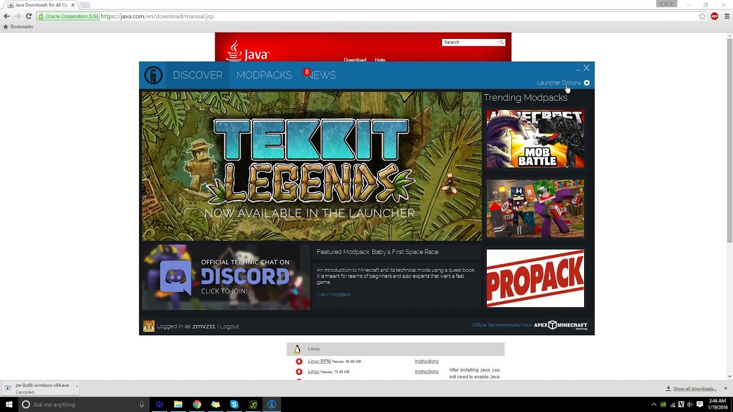This screenshot has width=733, height=412.
Task: Open the volume control in the system tray
Action: (691, 405)
